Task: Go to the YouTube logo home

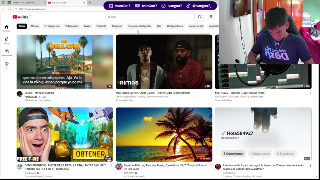Action: [20, 17]
